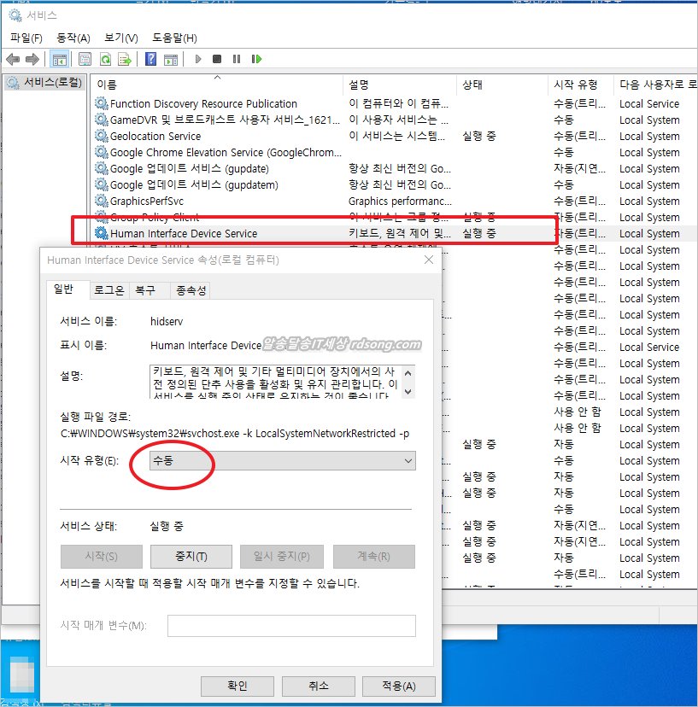
Task: Click the 취소 button in the dialog
Action: (317, 686)
